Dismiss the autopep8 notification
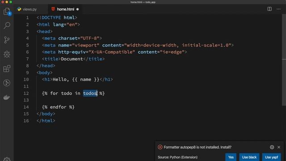 click(x=279, y=147)
